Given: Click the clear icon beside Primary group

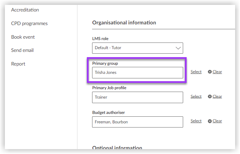Looking at the screenshot, I should point(210,72).
